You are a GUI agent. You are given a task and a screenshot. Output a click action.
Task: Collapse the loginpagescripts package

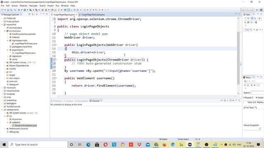7,40
